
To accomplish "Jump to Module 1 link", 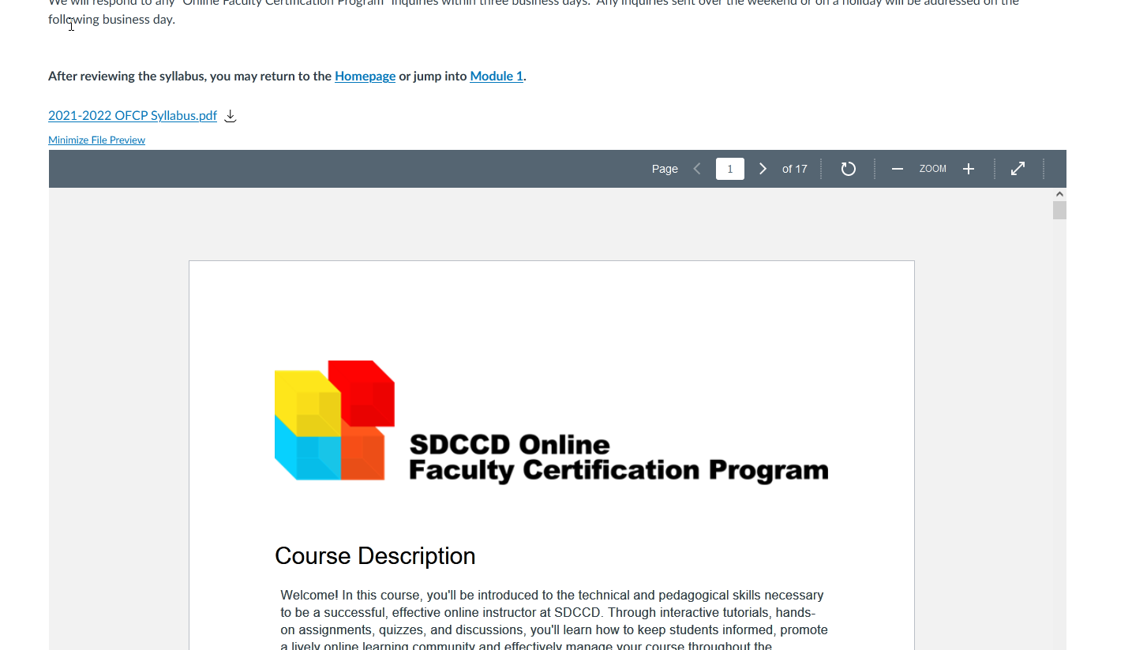I will pyautogui.click(x=496, y=77).
